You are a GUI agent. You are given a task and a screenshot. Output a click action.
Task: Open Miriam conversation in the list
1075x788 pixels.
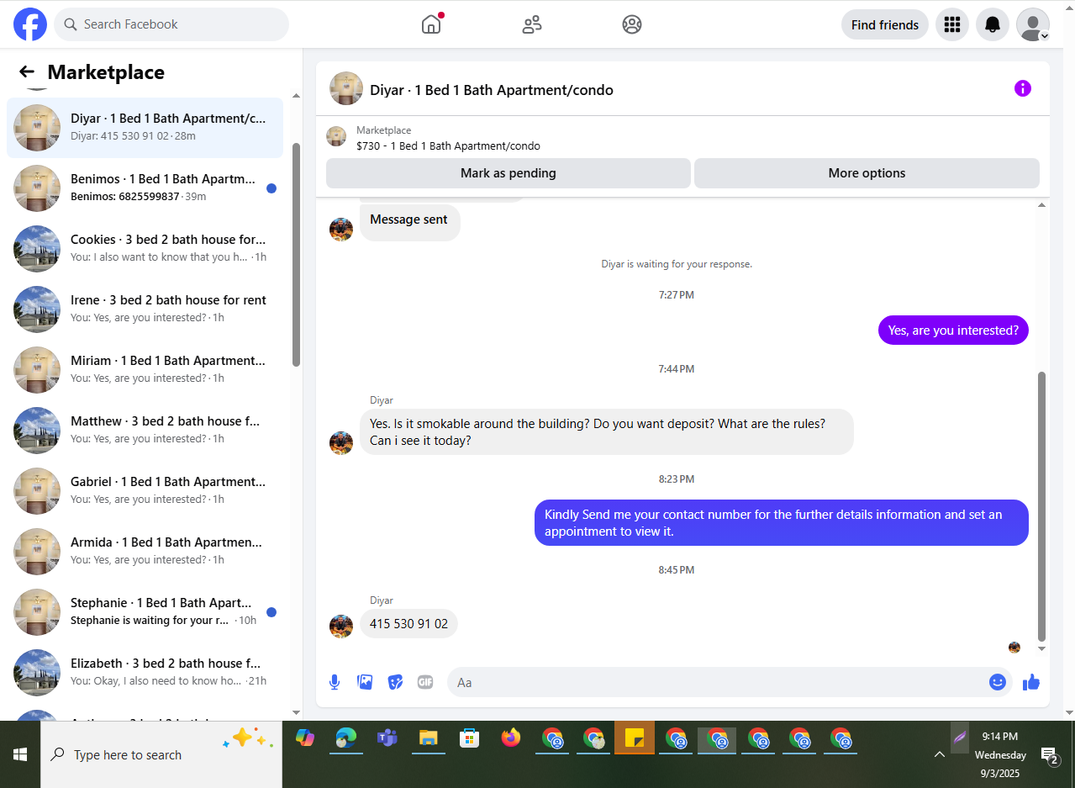tap(145, 370)
